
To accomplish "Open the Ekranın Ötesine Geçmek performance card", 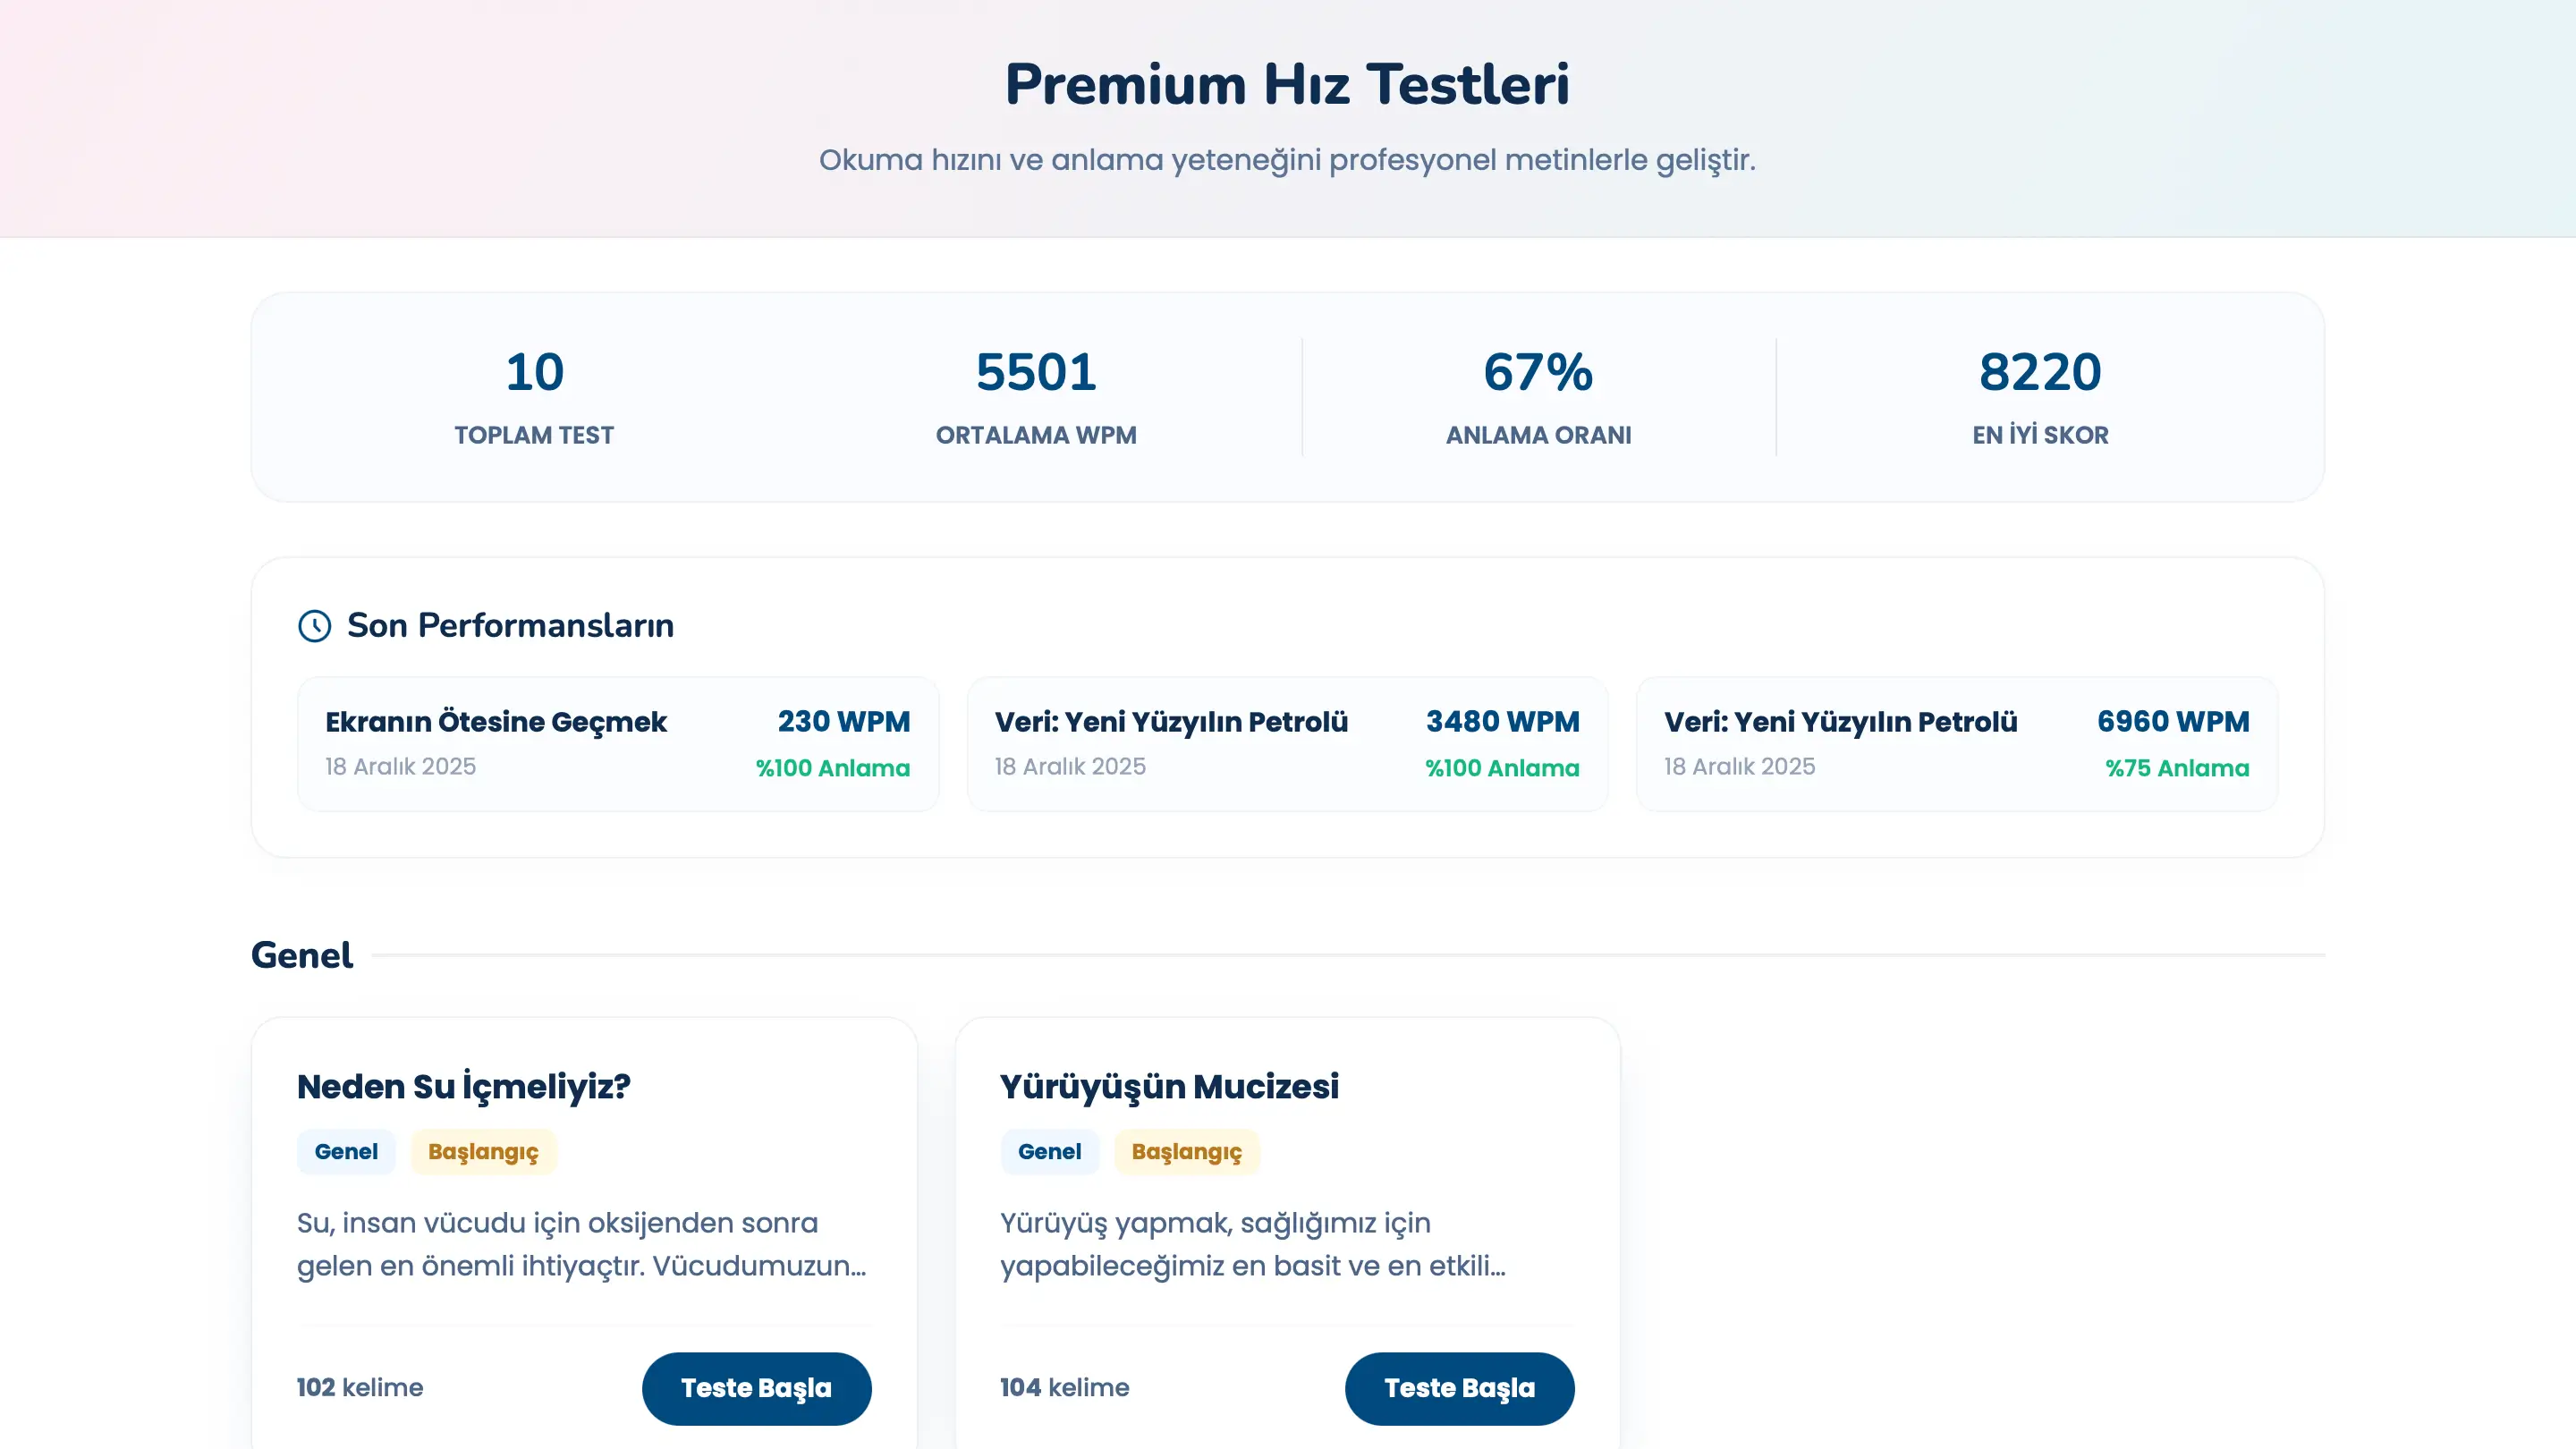I will coord(617,743).
